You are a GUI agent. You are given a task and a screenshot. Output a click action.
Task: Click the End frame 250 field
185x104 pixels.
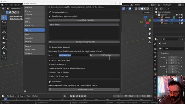coord(146,96)
